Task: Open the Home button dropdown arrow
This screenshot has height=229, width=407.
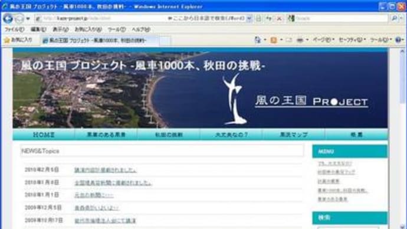Action: (x=265, y=40)
